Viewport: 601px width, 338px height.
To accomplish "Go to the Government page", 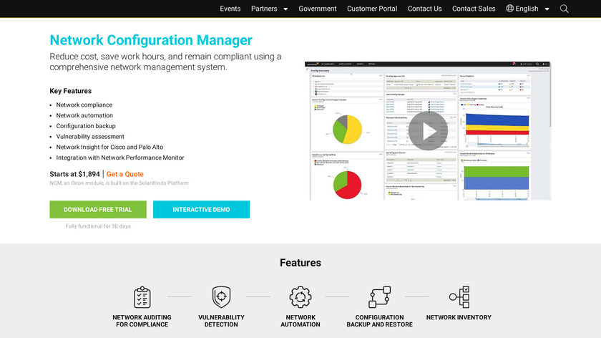I will pyautogui.click(x=318, y=9).
